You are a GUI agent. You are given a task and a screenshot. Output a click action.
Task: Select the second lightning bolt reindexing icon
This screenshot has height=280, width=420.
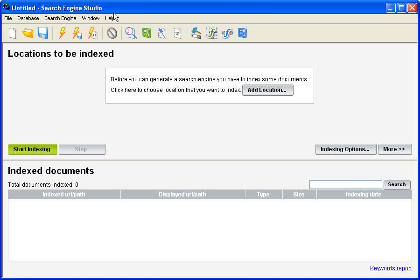point(77,33)
